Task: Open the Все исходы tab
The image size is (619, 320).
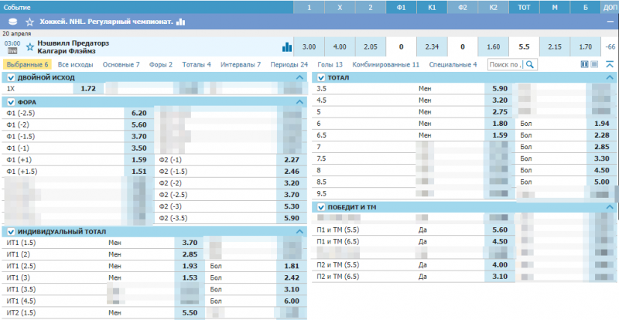Action: tap(74, 64)
